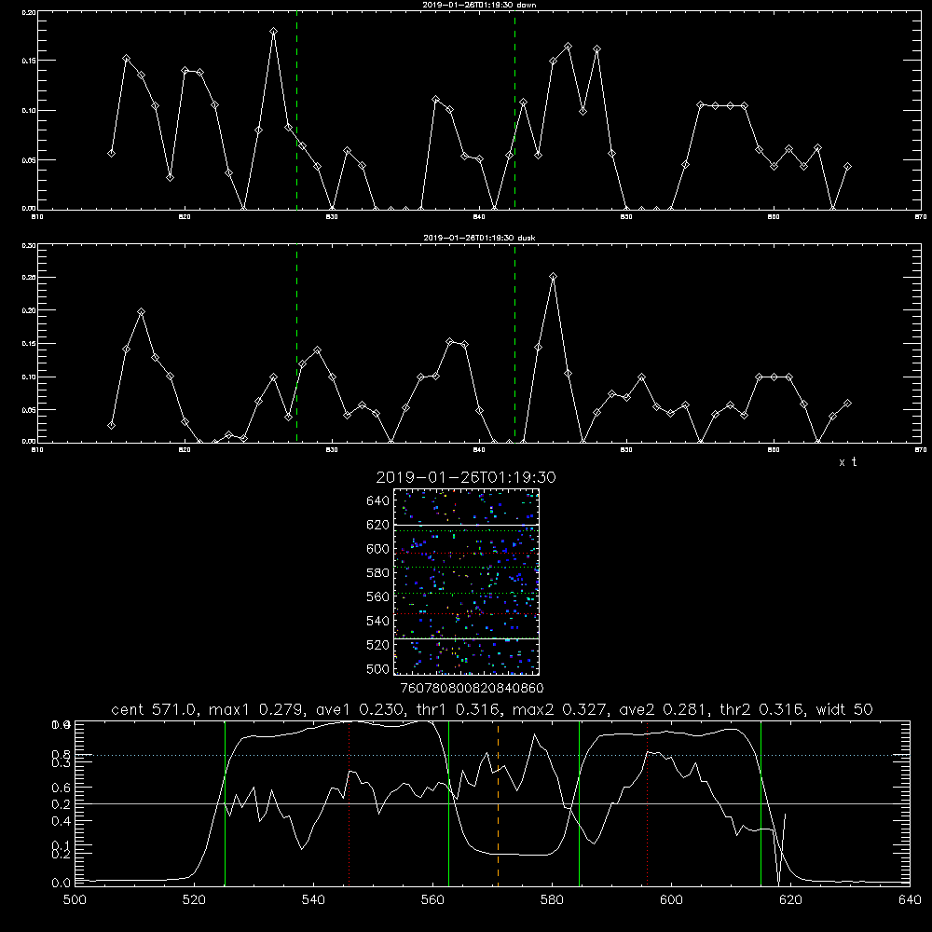Image resolution: width=932 pixels, height=932 pixels.
Task: Click the green vertical line near 525 in bottom plot
Action: pyautogui.click(x=226, y=802)
